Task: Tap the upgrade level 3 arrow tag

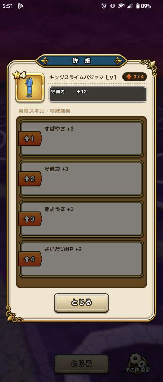Action: click(x=30, y=219)
